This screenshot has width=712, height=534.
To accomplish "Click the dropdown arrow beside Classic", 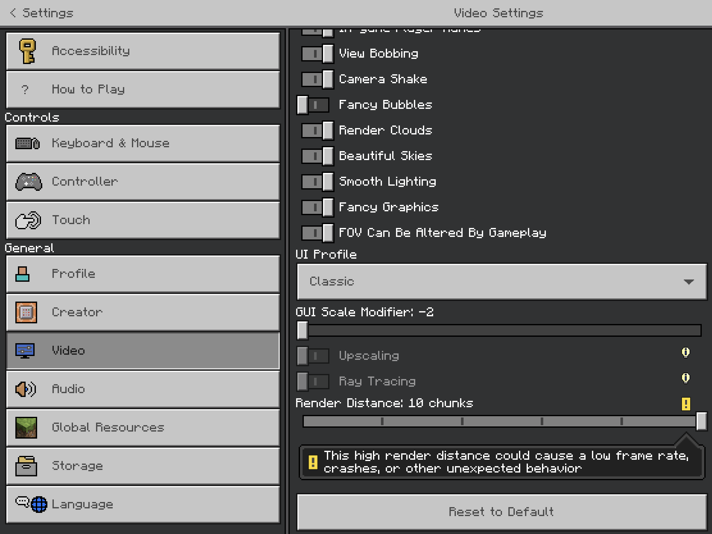I will pyautogui.click(x=688, y=282).
